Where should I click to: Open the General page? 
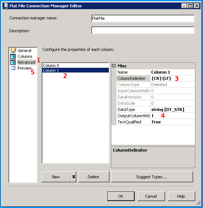click(24, 51)
